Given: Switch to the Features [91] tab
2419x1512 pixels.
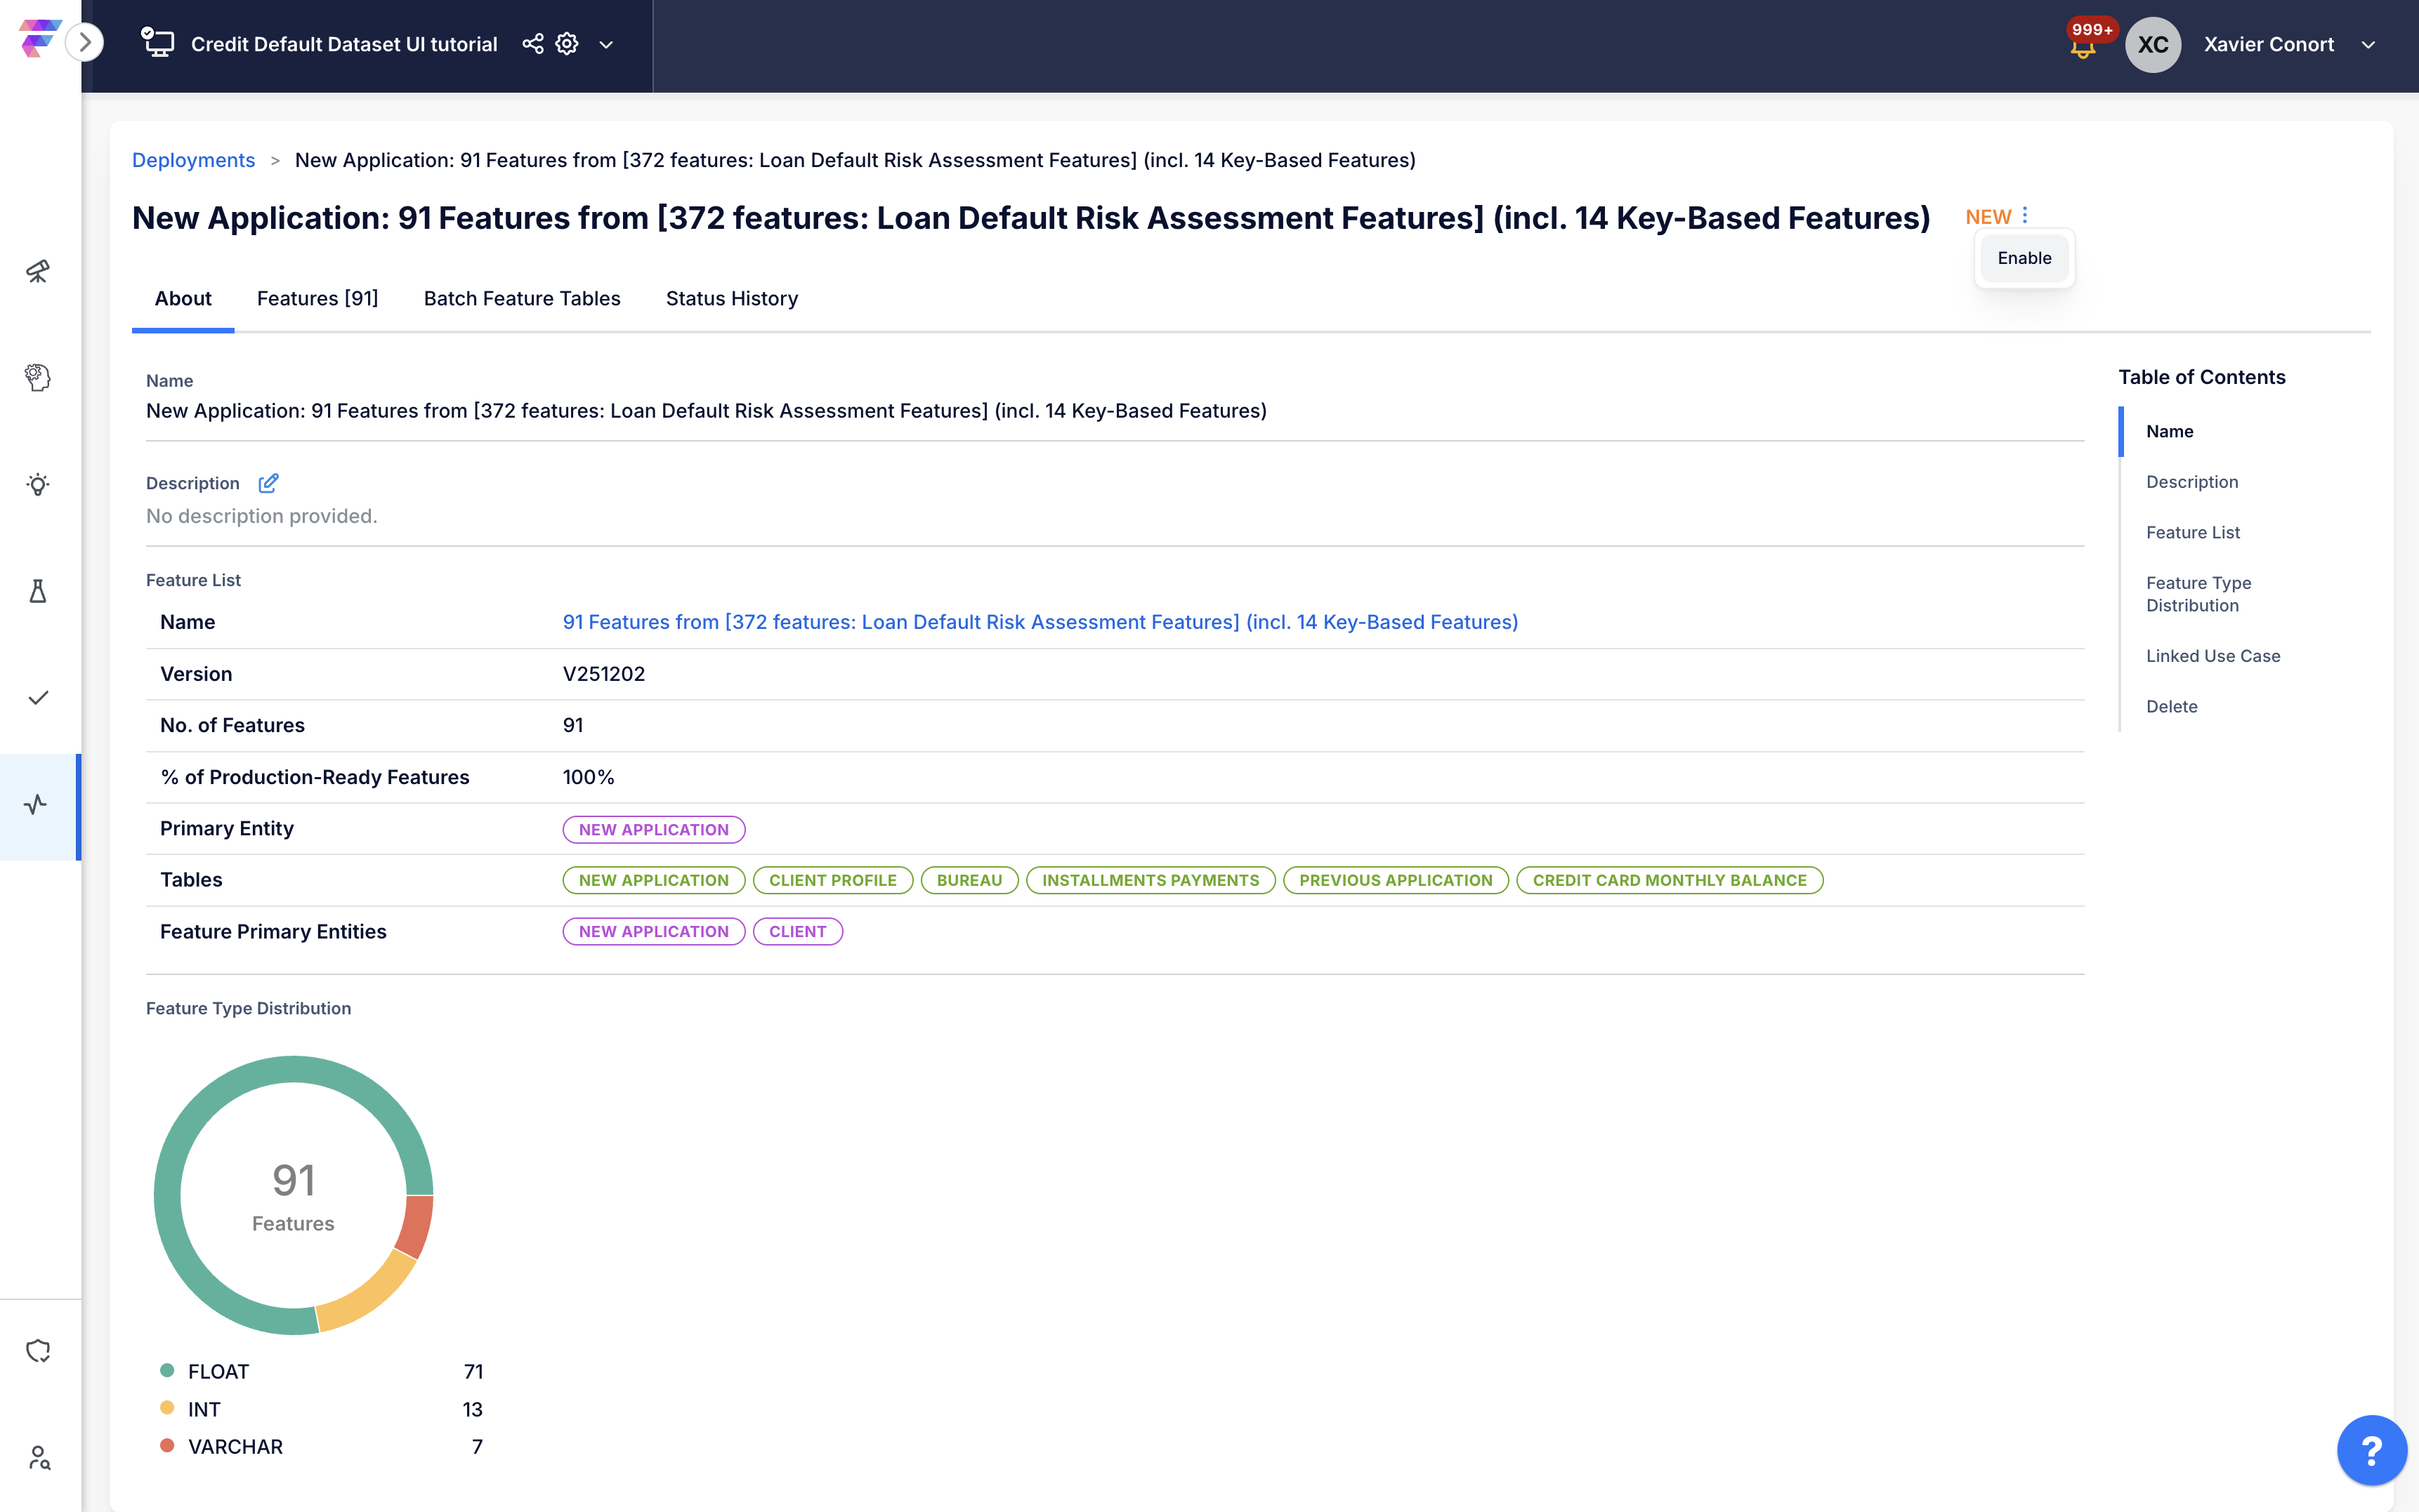Looking at the screenshot, I should pos(317,298).
